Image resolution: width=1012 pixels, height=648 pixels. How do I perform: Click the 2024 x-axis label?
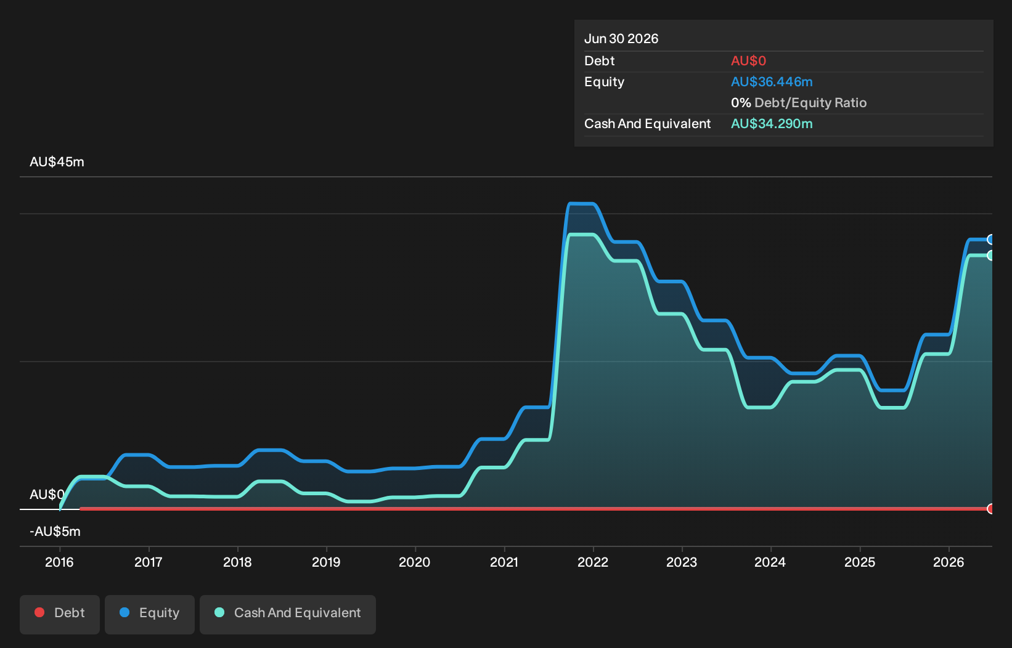[770, 562]
